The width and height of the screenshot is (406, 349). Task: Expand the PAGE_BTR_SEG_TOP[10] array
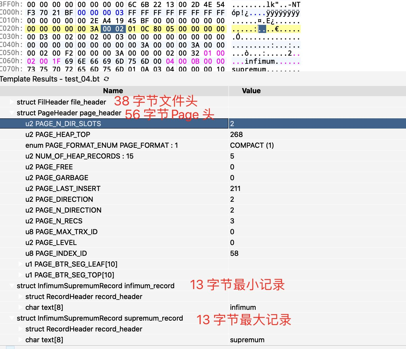coord(20,275)
